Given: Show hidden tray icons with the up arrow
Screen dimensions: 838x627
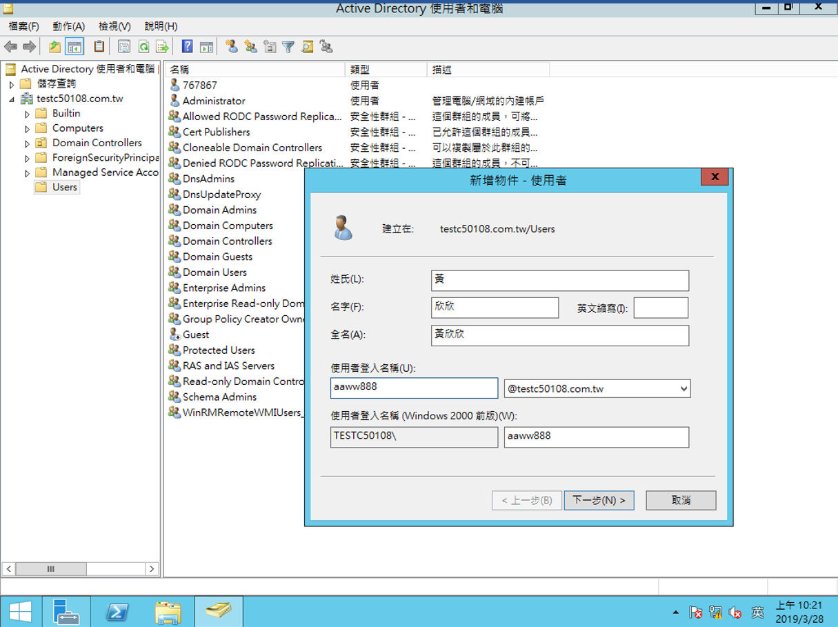Looking at the screenshot, I should click(x=675, y=613).
